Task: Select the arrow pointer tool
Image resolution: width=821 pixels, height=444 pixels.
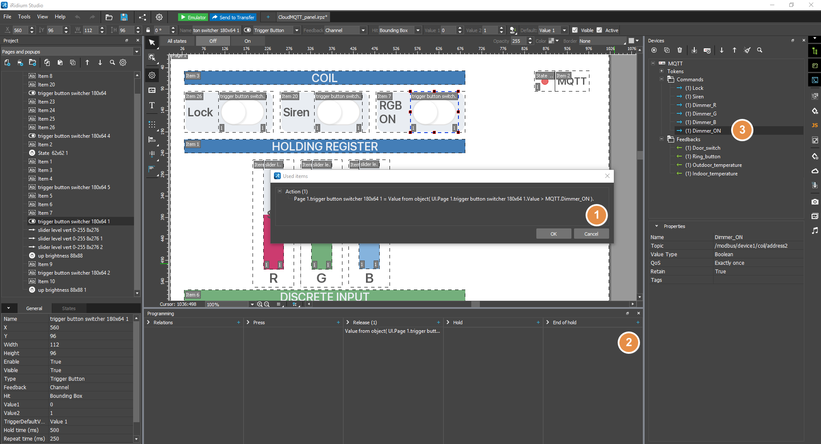Action: [152, 42]
